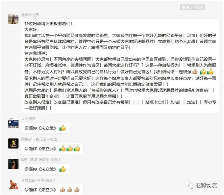
Task: Click third thumbs-up in 龚元伦 reply
Action: click(x=77, y=148)
